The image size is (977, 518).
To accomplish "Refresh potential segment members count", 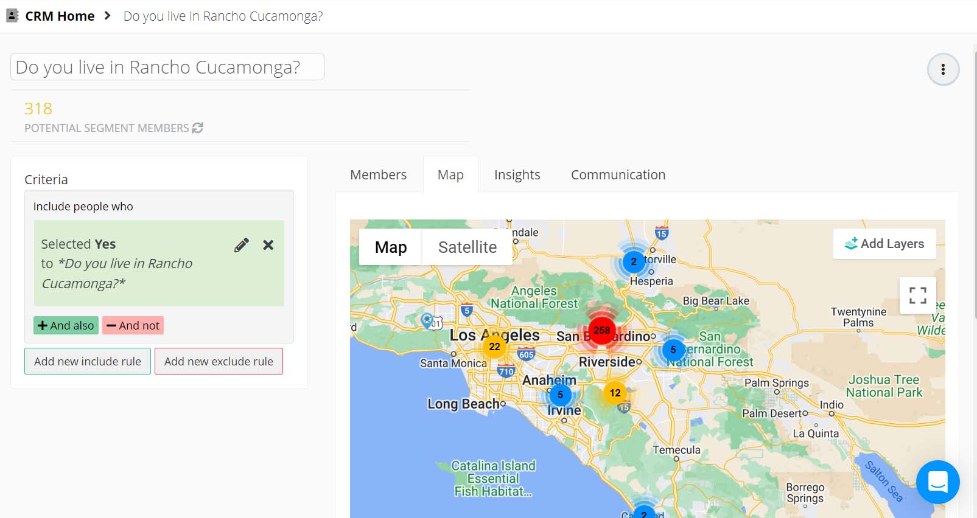I will [x=197, y=128].
